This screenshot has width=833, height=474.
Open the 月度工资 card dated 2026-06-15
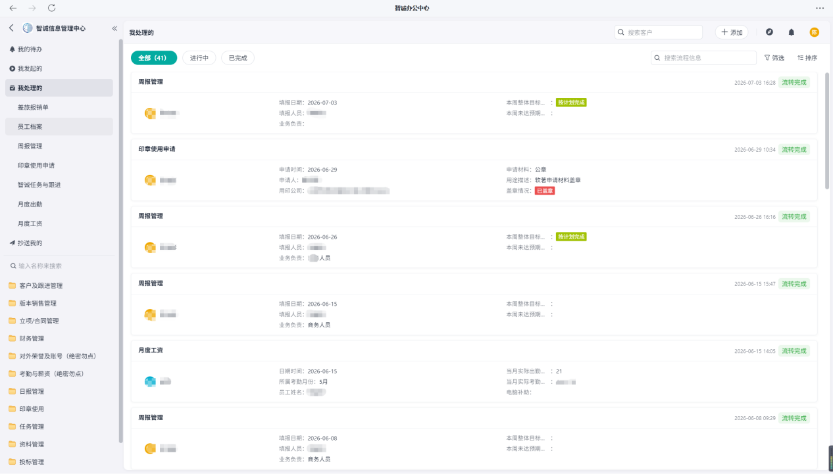[x=474, y=371]
